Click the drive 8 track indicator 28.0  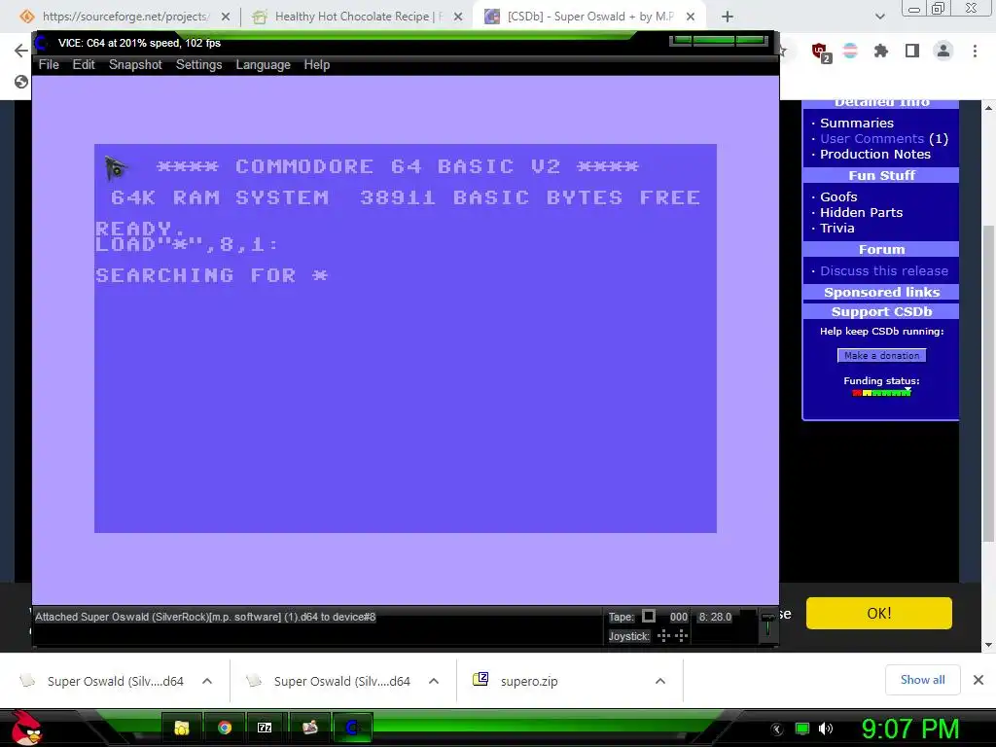715,617
